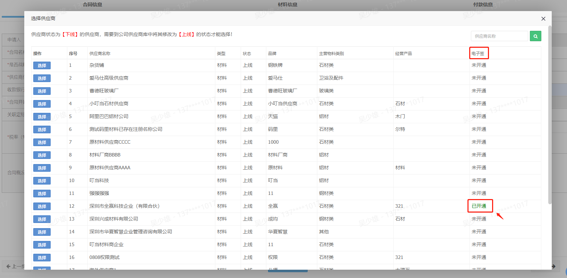The image size is (567, 278).
Task: Click the dialog vertical scrollbar
Action: point(550,114)
